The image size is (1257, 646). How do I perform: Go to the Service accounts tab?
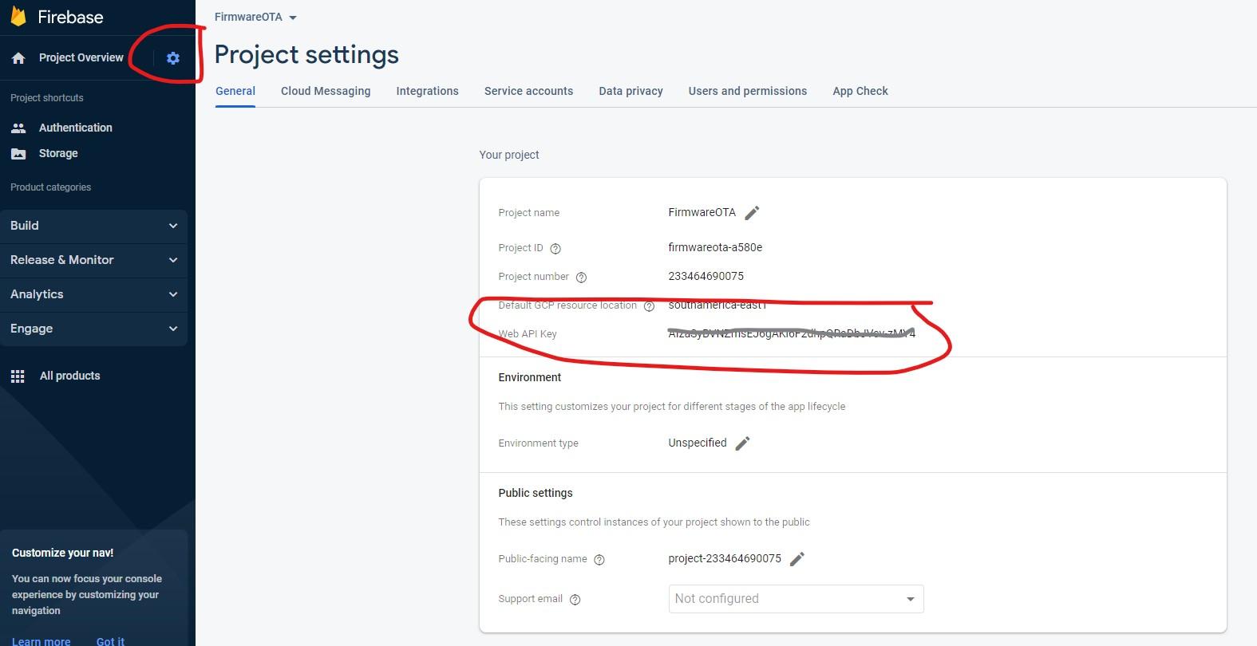tap(528, 91)
